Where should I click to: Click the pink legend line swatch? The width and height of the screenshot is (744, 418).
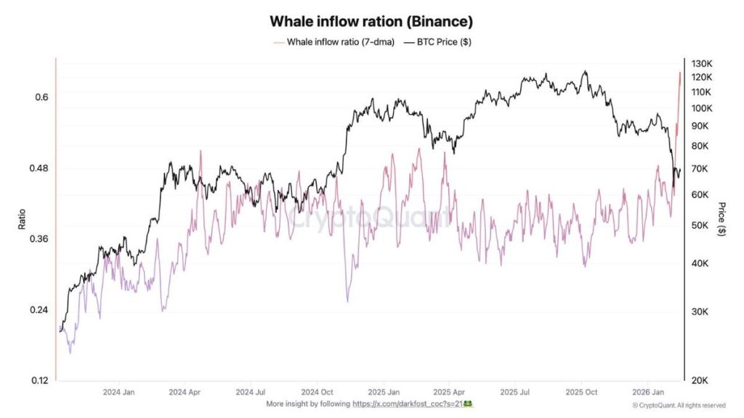280,41
